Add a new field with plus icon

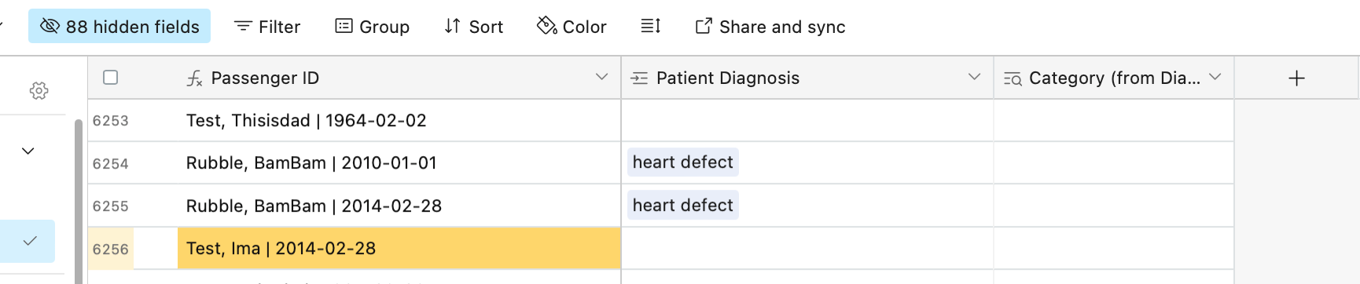click(x=1297, y=78)
